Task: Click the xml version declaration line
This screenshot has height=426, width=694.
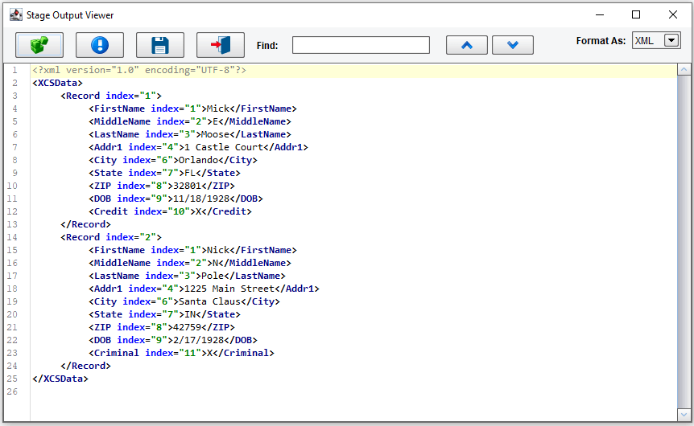Action: pyautogui.click(x=139, y=70)
